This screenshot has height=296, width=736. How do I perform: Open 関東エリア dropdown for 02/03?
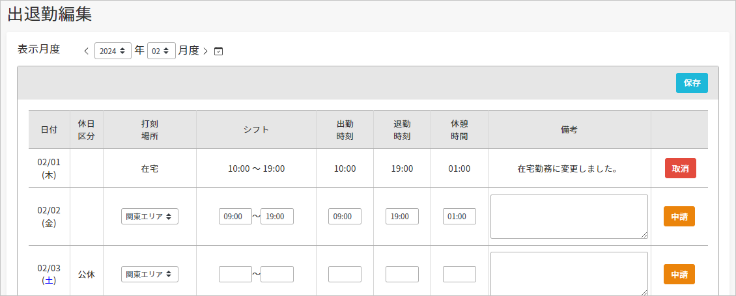click(150, 274)
